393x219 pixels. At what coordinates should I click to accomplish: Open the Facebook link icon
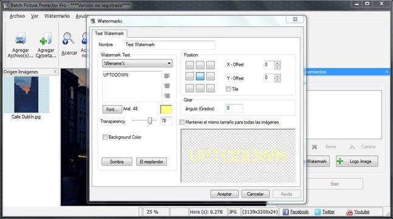(x=286, y=212)
